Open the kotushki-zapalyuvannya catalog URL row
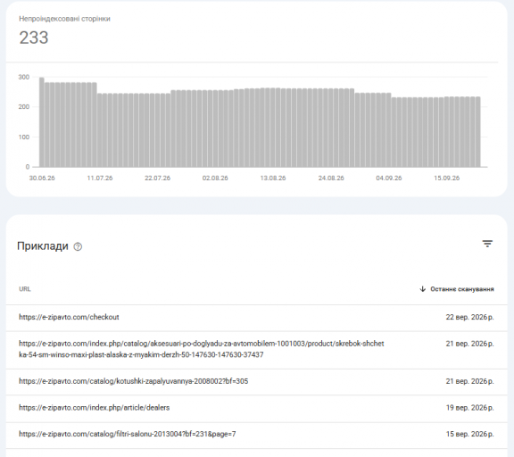Image resolution: width=514 pixels, height=457 pixels. pos(256,381)
